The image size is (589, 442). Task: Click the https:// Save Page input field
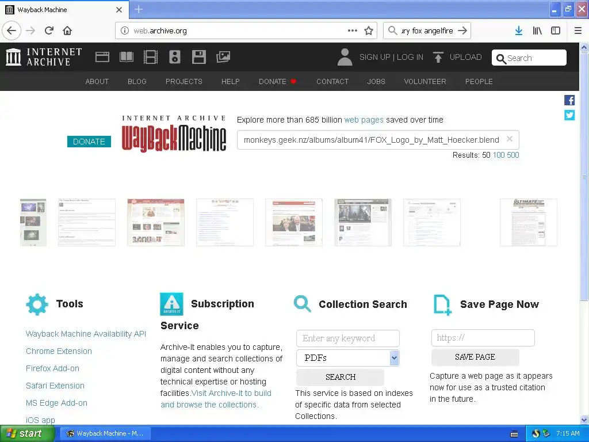click(x=483, y=338)
